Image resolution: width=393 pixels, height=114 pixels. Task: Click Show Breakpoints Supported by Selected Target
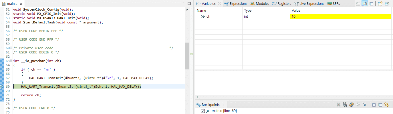pos(352,105)
